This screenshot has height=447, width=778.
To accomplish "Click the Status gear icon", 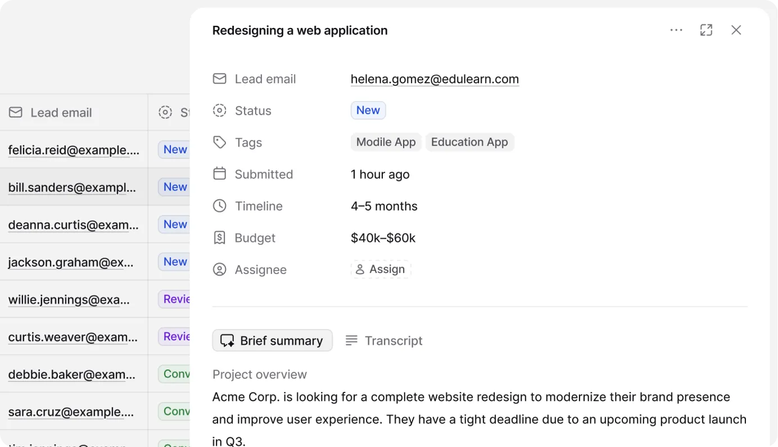I will click(x=219, y=110).
